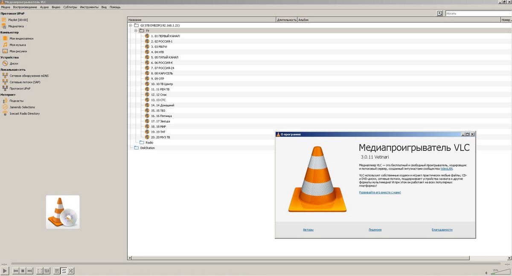Sort by the Альбом column header
Screen dimensions: 512x276
(399, 20)
